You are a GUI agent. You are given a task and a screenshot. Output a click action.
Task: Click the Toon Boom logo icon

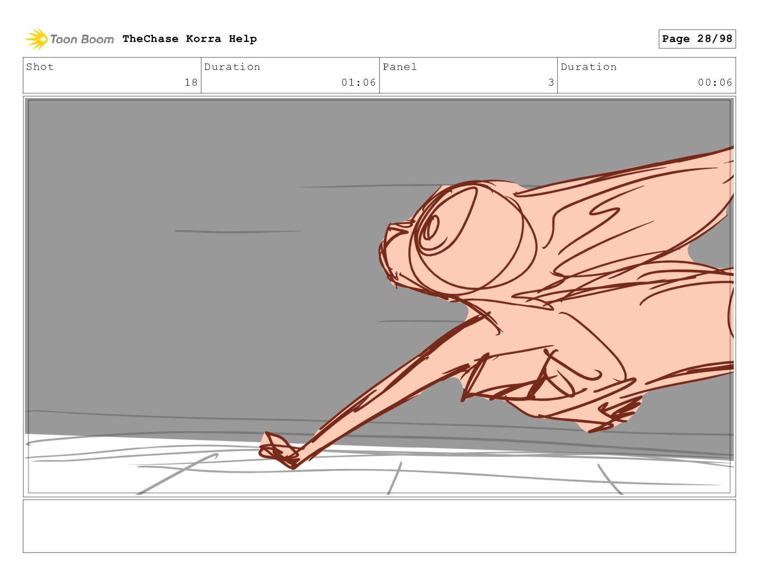tap(36, 39)
